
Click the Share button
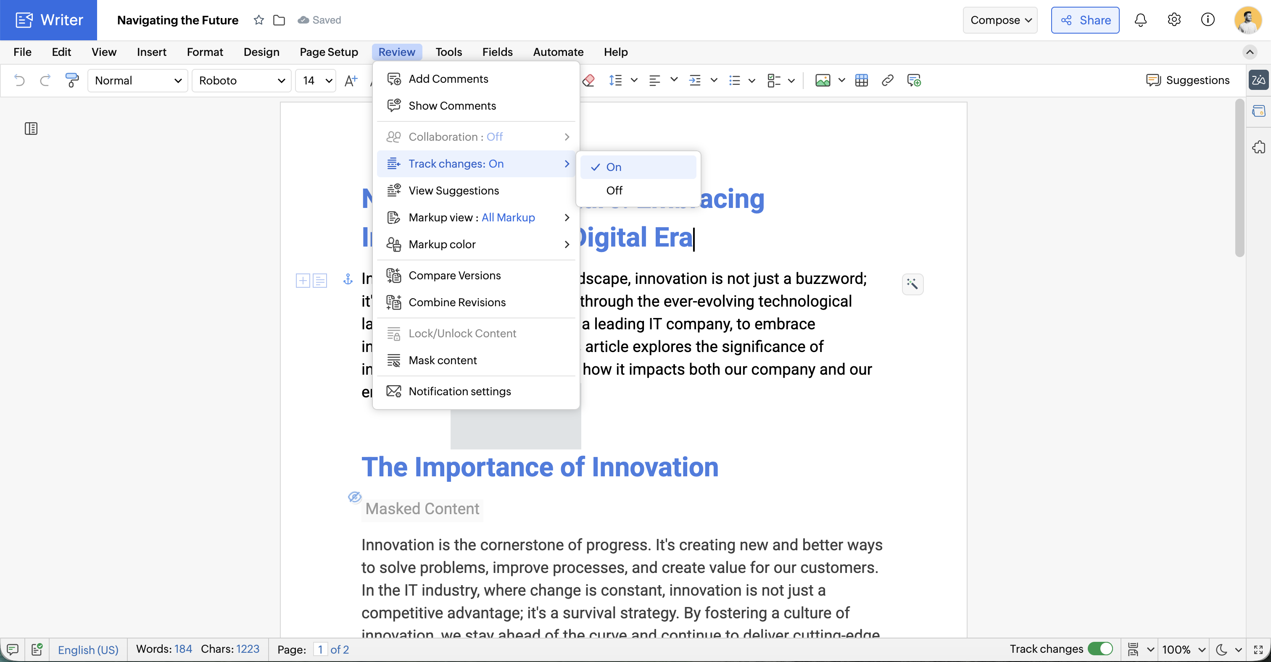1085,20
